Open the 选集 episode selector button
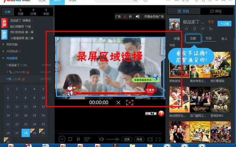Viewport: 236px width, 147px height. coord(127,139)
